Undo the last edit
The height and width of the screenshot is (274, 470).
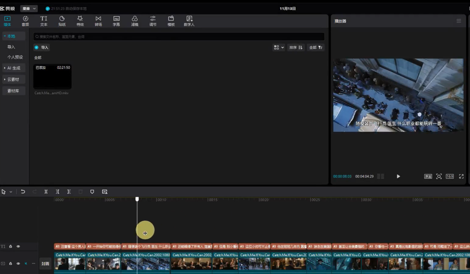coord(23,192)
